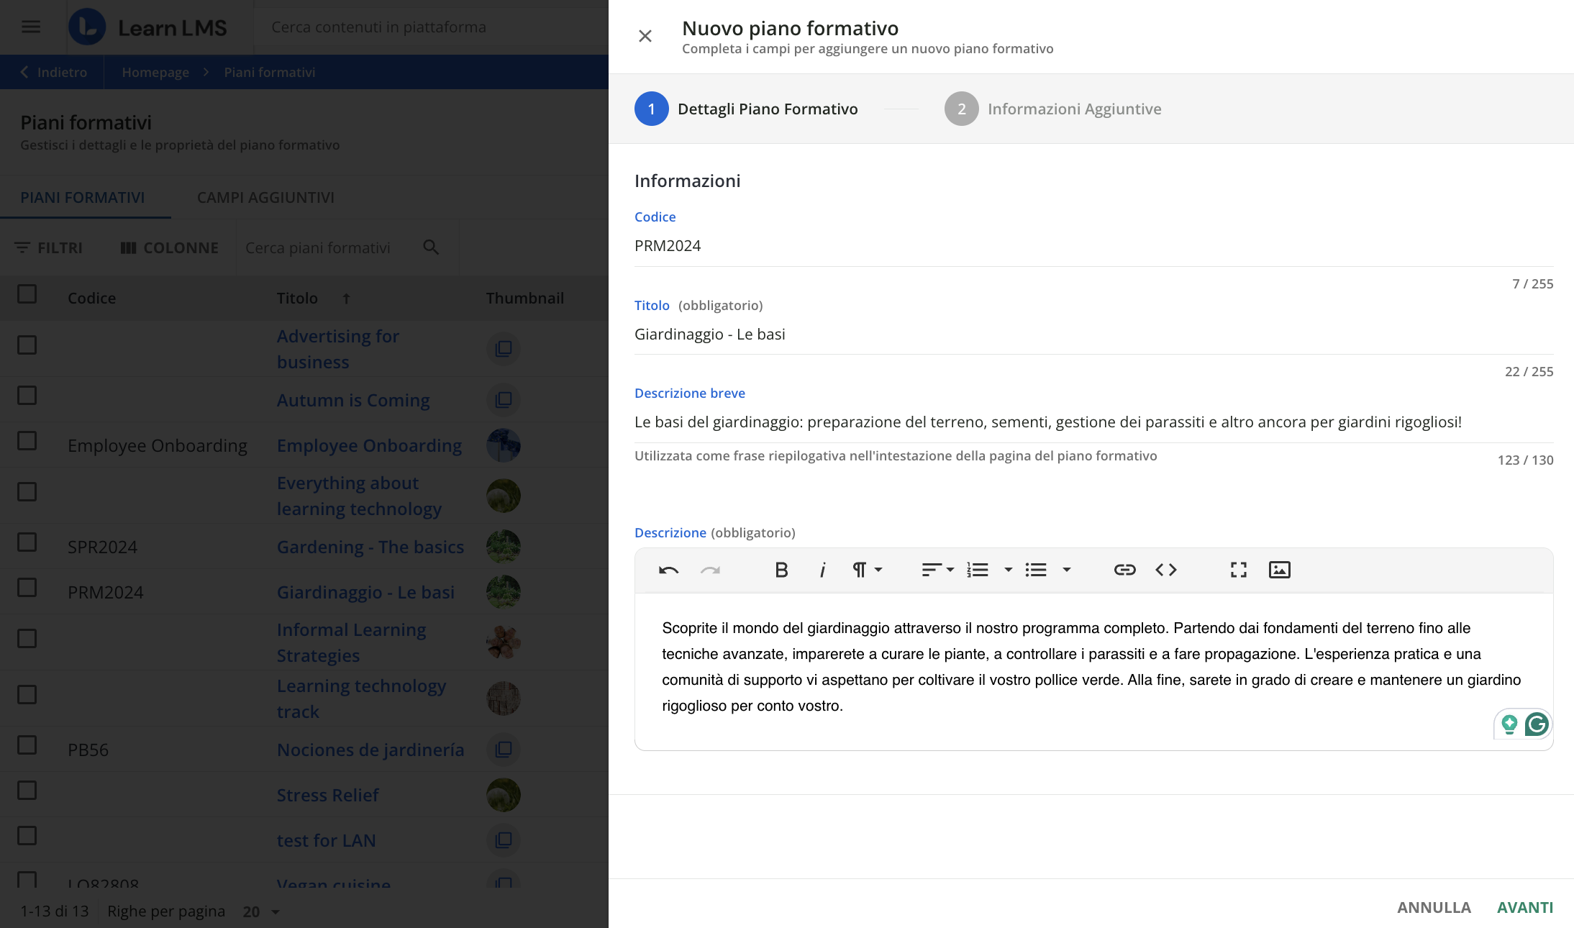Click the Bold formatting icon
Viewport: 1574px width, 928px height.
coord(781,570)
